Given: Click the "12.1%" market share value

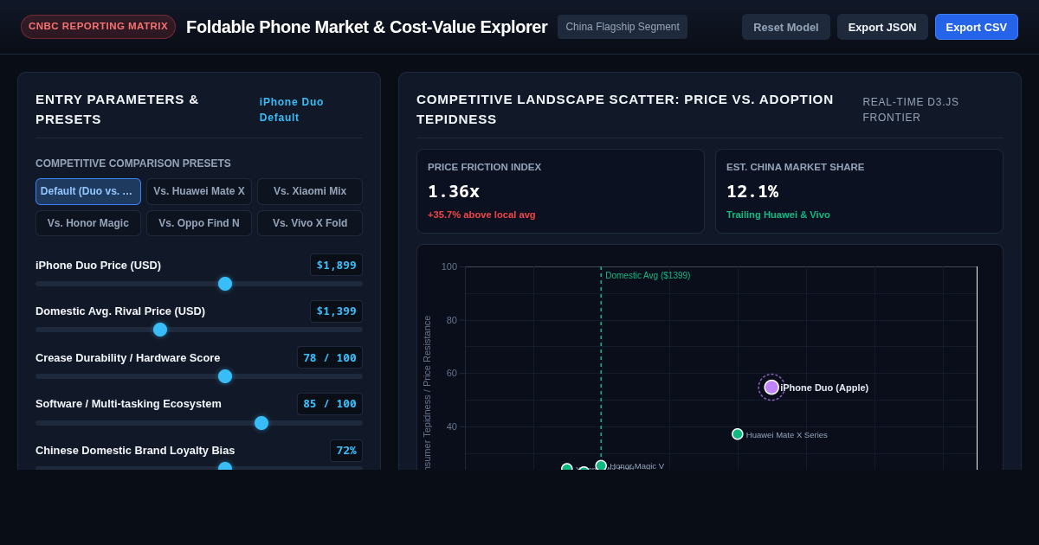Looking at the screenshot, I should (x=752, y=191).
